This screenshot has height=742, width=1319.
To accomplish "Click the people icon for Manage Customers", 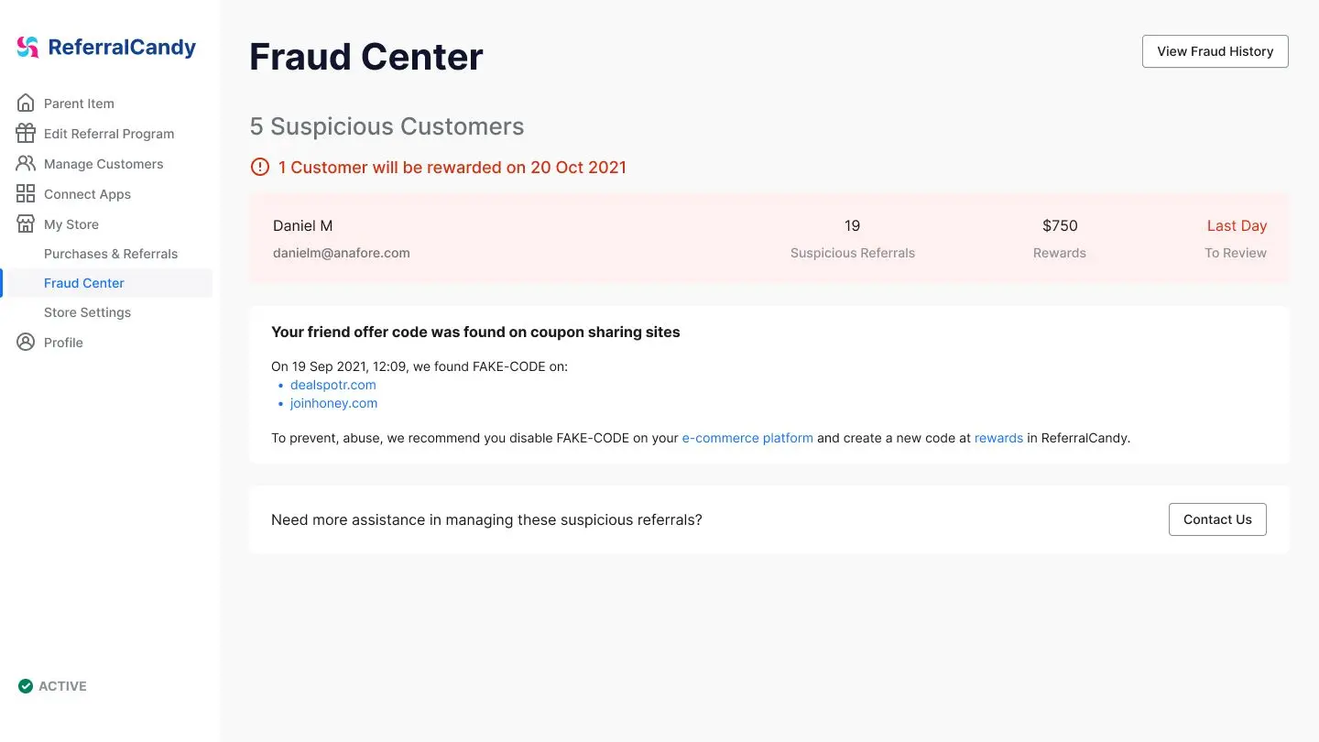I will [26, 163].
